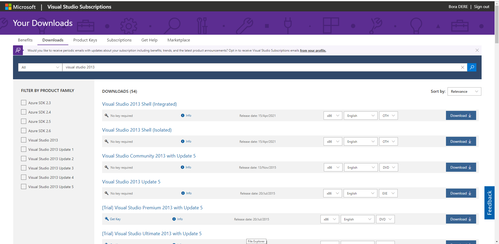Check the Visual Studio 2013 filter
499x244 pixels.
[x=24, y=140]
